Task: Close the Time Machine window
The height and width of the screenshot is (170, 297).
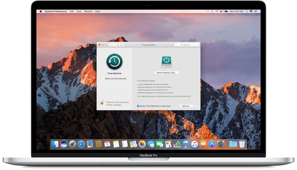Action: pos(100,45)
